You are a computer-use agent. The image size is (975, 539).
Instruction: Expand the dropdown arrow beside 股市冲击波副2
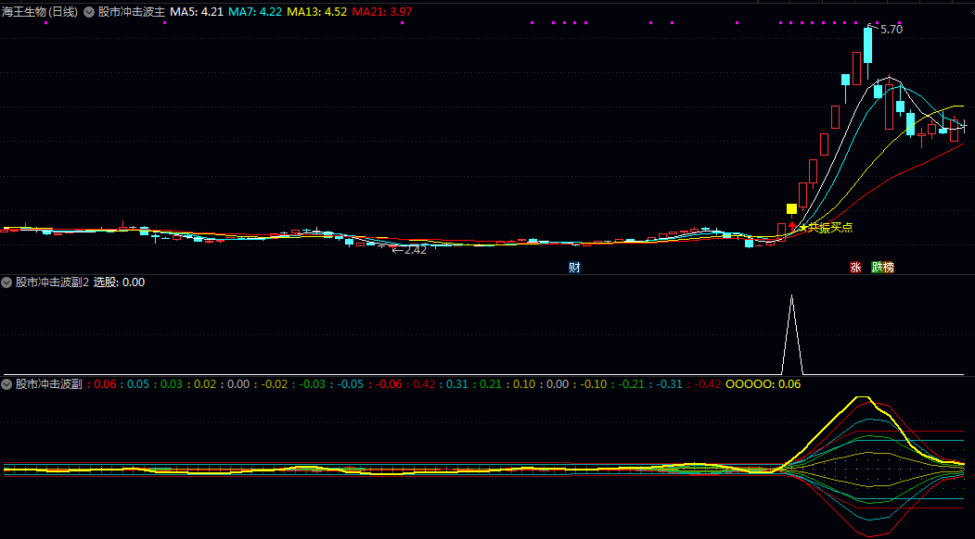[x=6, y=282]
